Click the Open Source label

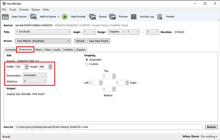tap(19, 17)
